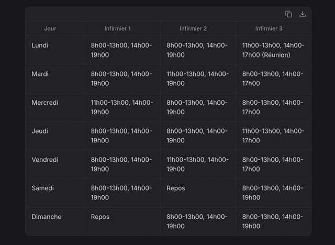
Task: Click Infirmier 2 schedule for Mardi
Action: (x=197, y=79)
